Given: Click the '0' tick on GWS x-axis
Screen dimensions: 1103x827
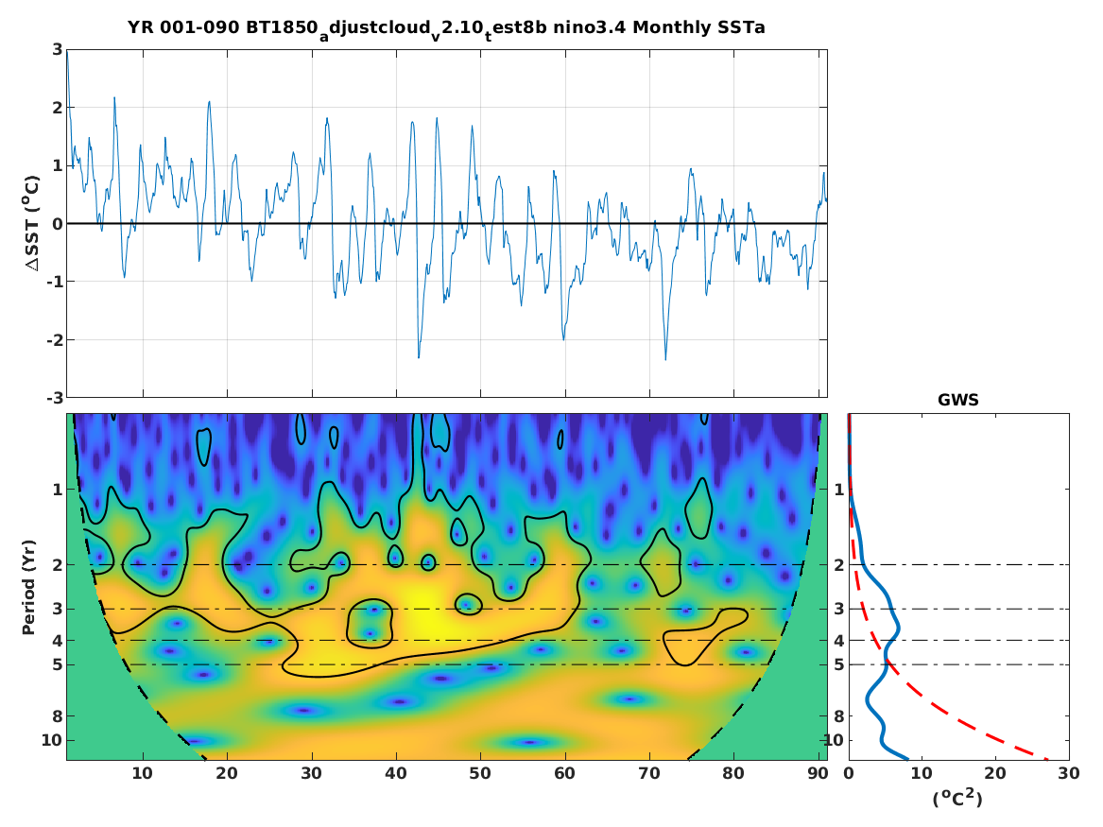Looking at the screenshot, I should (849, 773).
